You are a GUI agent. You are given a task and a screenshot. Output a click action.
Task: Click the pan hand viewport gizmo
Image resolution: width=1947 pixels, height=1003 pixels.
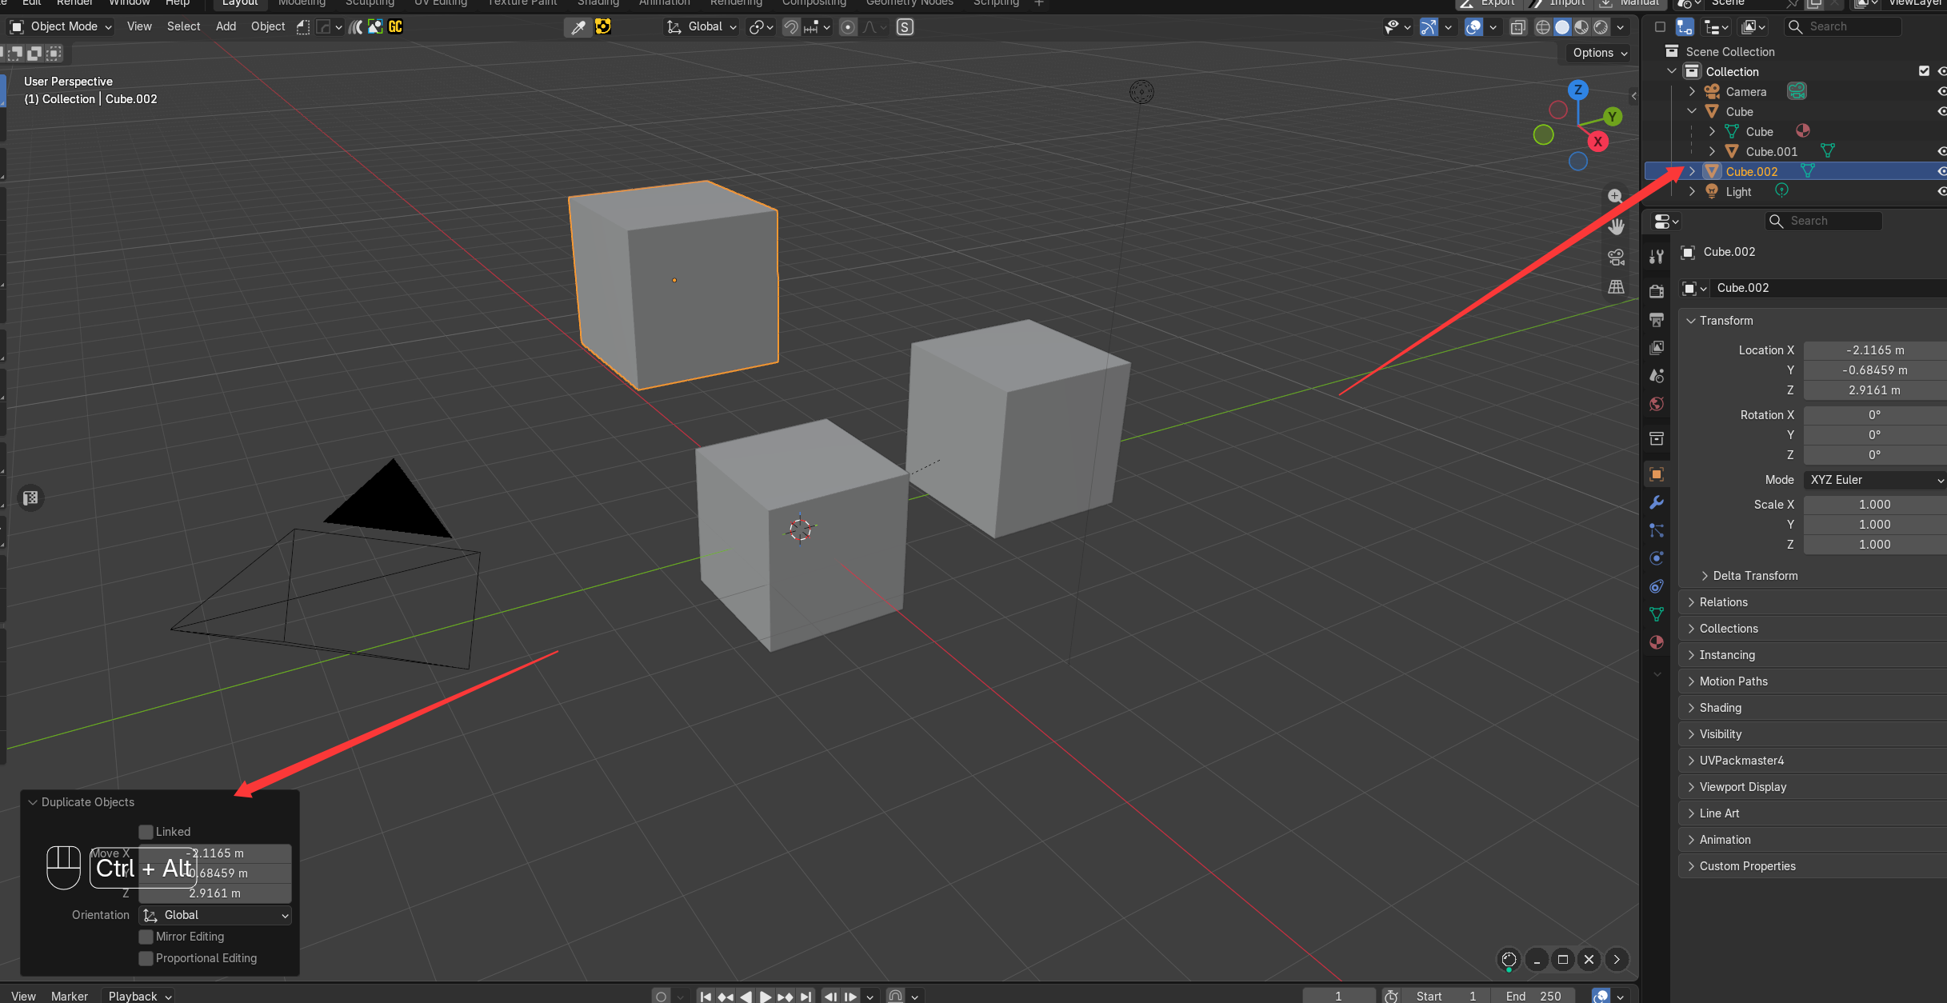pyautogui.click(x=1616, y=226)
